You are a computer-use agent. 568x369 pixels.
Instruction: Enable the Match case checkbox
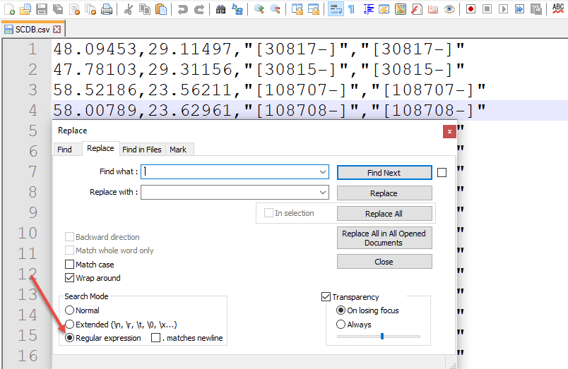pos(69,265)
